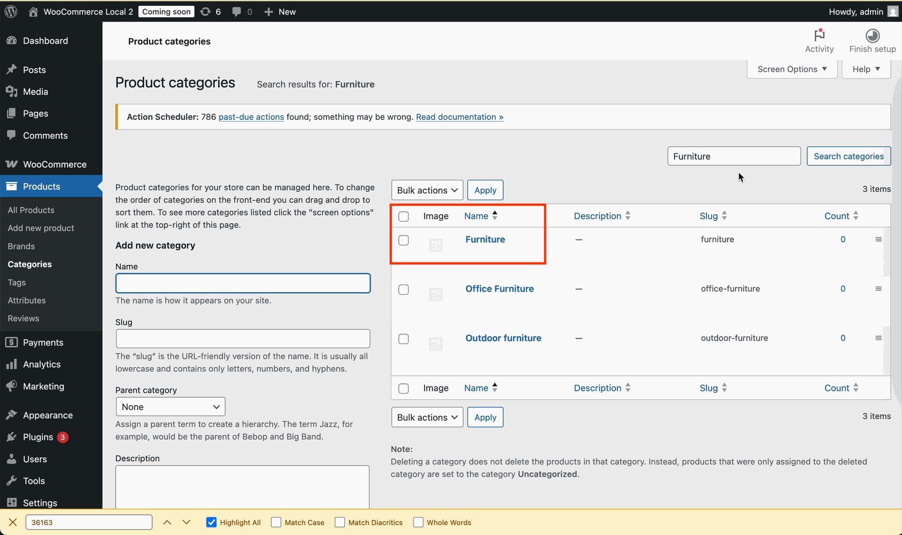Viewport: 902px width, 535px height.
Task: Tick the select-all checkbox in the table footer
Action: pos(404,388)
